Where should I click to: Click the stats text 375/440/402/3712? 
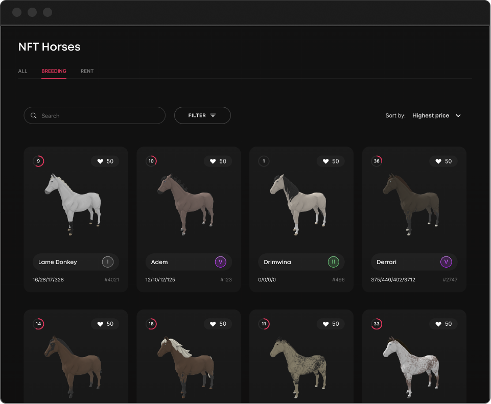coord(393,279)
